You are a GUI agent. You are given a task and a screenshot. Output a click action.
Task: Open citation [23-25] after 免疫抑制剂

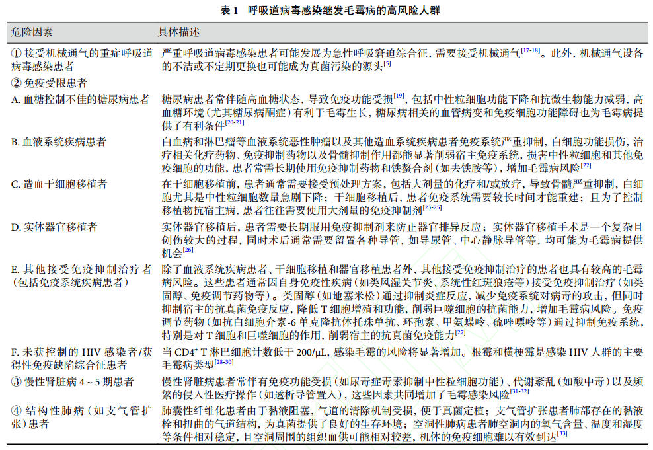[x=432, y=207]
